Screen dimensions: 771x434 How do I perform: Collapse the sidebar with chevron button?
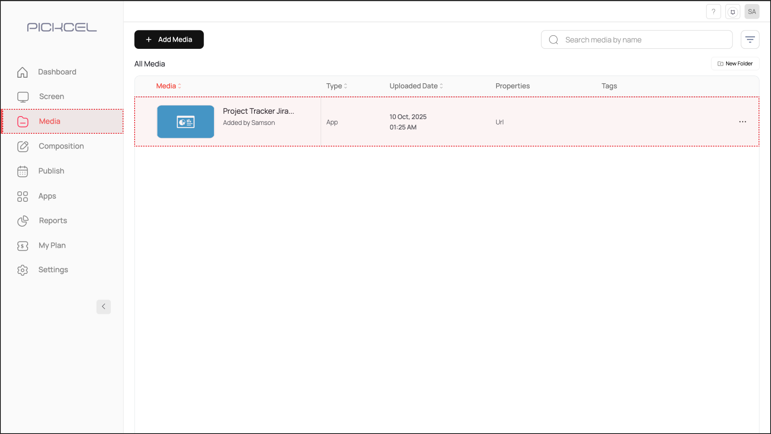[x=103, y=307]
